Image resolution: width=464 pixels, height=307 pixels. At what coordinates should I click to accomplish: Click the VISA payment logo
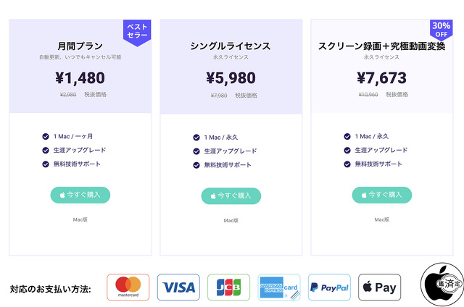pyautogui.click(x=178, y=287)
